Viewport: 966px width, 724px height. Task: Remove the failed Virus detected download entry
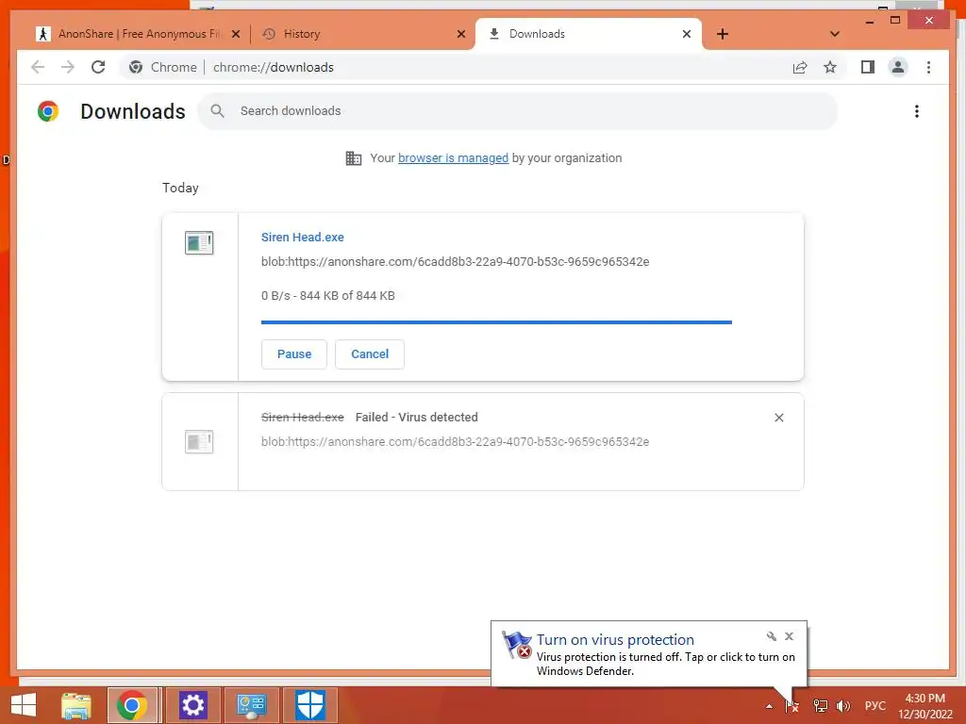(778, 418)
